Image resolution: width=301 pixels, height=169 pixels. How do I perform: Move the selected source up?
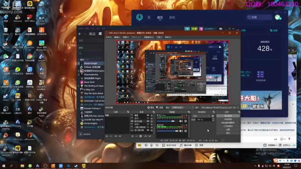point(146,136)
